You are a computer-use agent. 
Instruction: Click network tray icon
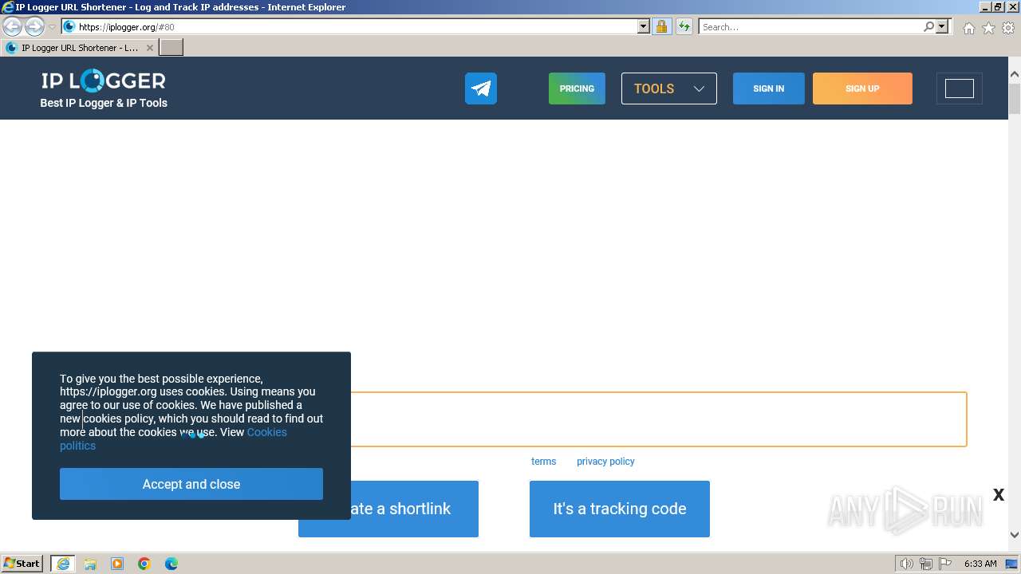[x=926, y=564]
